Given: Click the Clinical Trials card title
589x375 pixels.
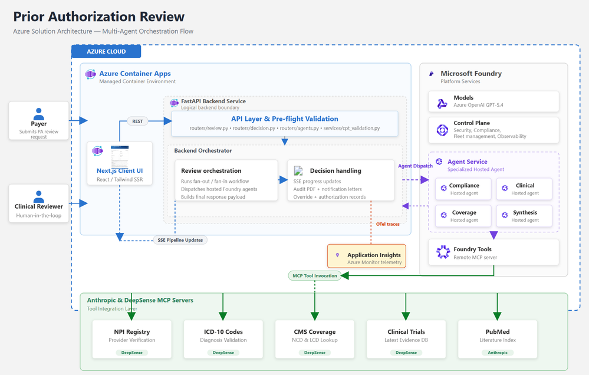Looking at the screenshot, I should [406, 332].
